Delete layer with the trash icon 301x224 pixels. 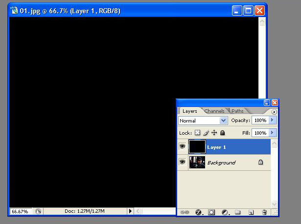(264, 212)
